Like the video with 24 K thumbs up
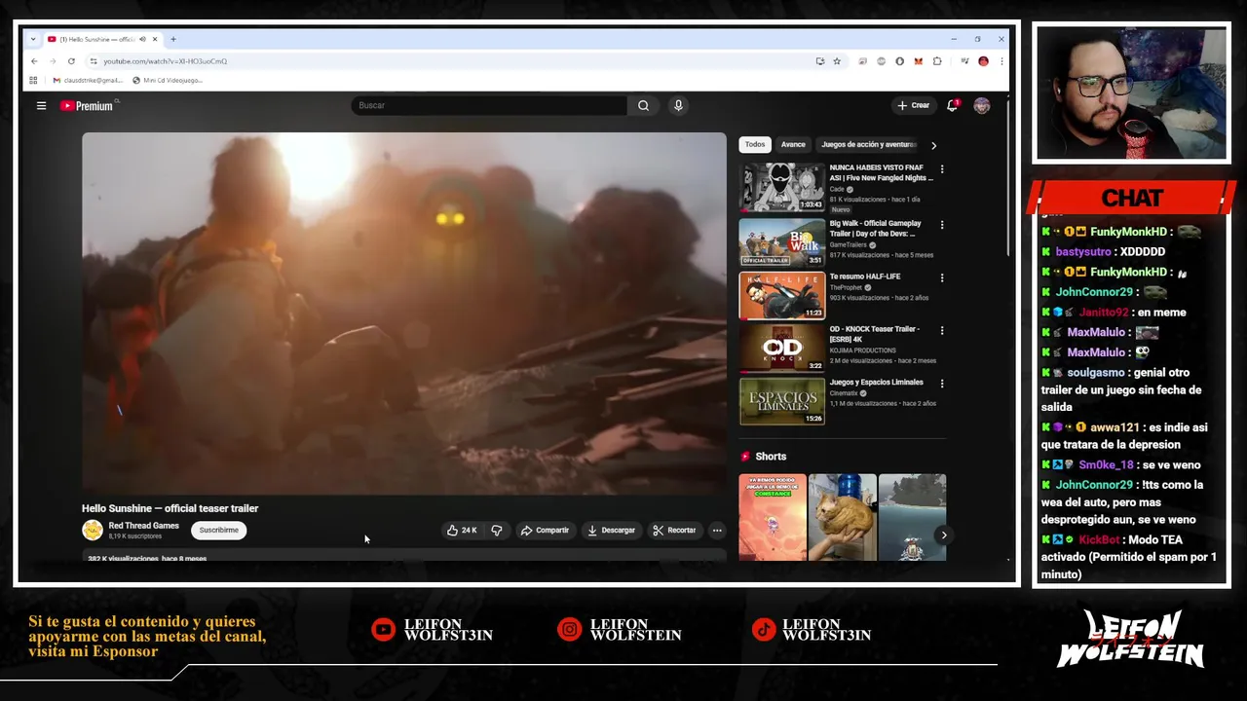 pos(462,531)
